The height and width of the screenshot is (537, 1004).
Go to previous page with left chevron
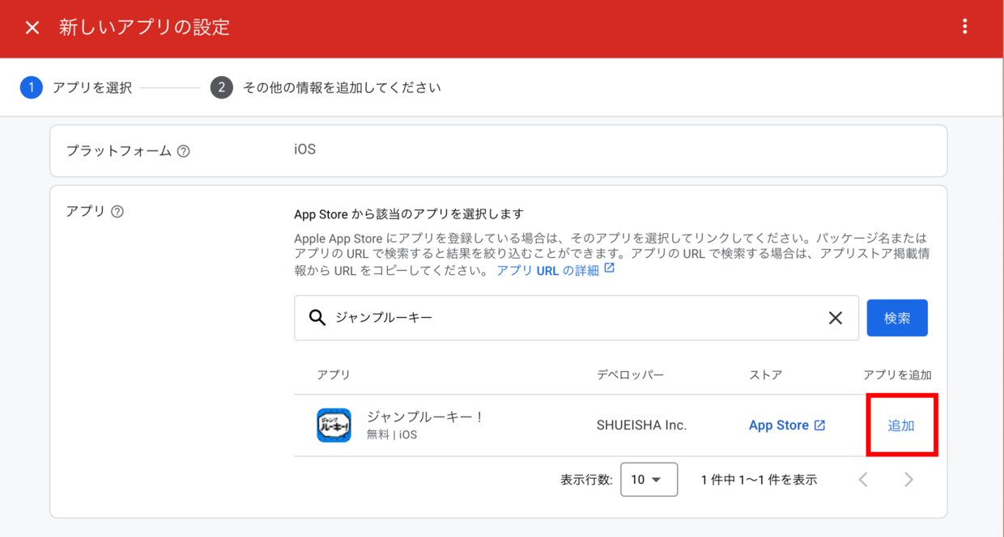coord(863,480)
